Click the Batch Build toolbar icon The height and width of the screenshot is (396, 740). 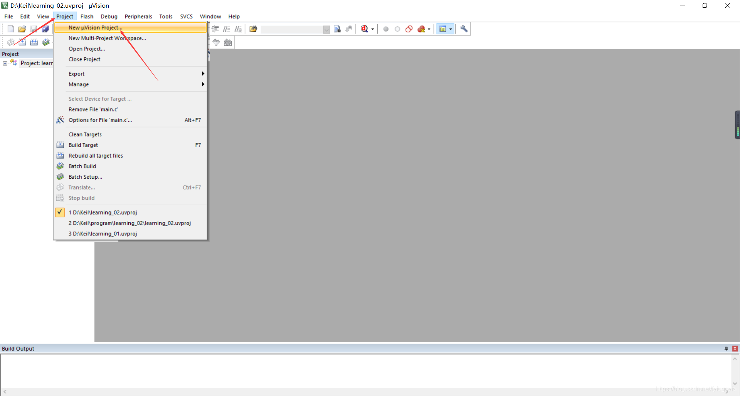click(46, 42)
